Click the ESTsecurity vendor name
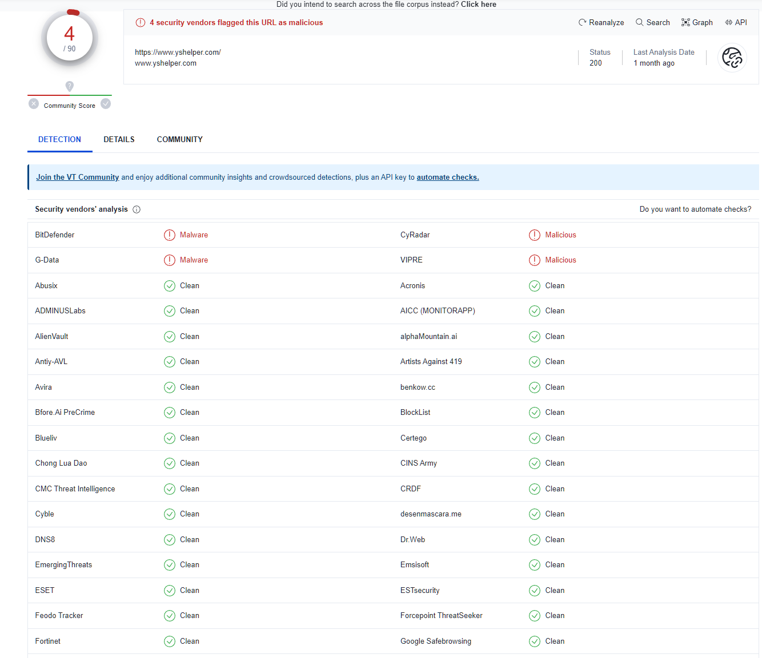This screenshot has height=658, width=762. (420, 591)
